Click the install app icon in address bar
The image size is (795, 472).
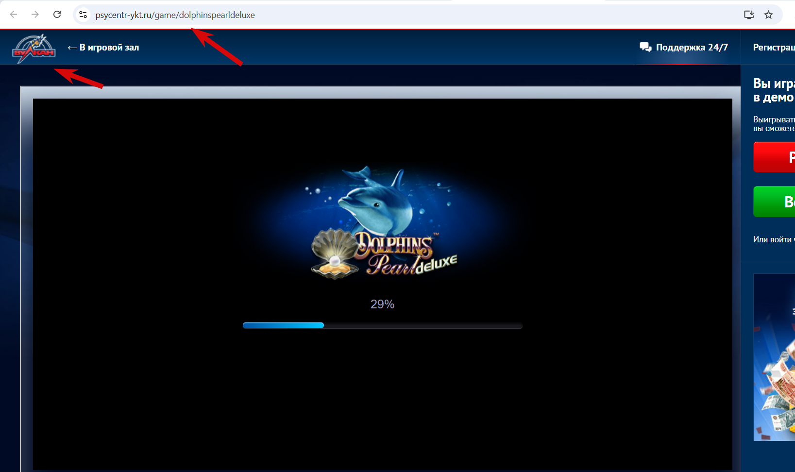click(x=749, y=15)
